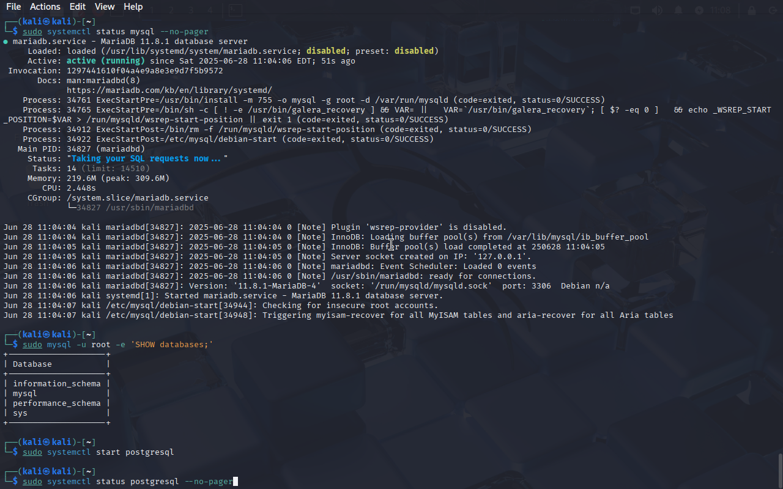Click the 'port: 3306' text
Viewport: 783px width, 489px height.
[527, 285]
